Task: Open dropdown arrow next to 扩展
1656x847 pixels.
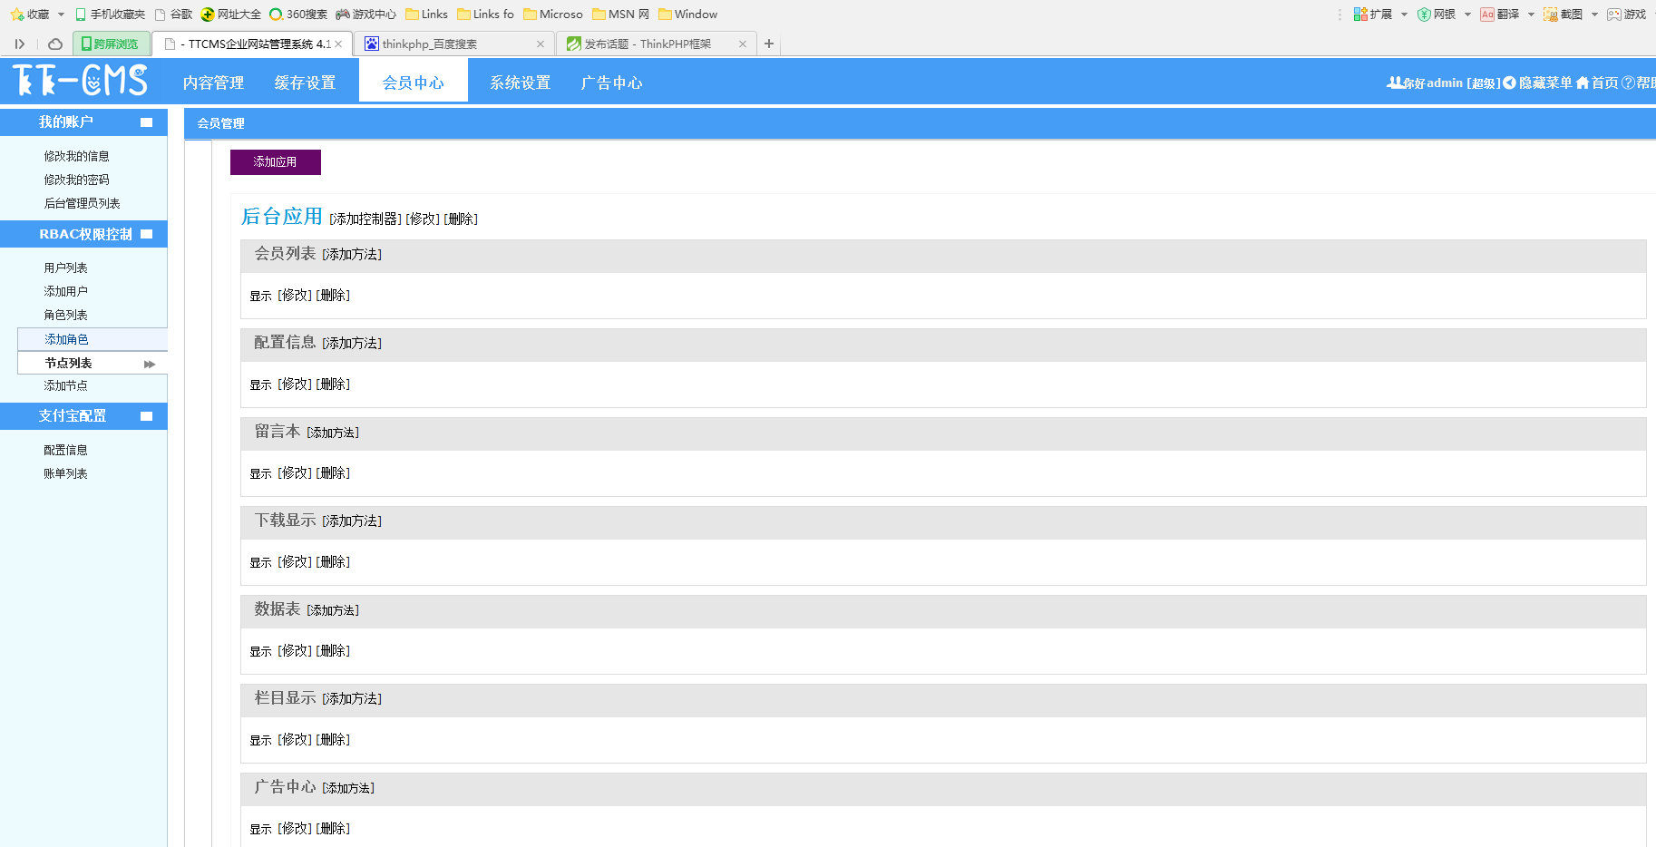Action: tap(1404, 15)
